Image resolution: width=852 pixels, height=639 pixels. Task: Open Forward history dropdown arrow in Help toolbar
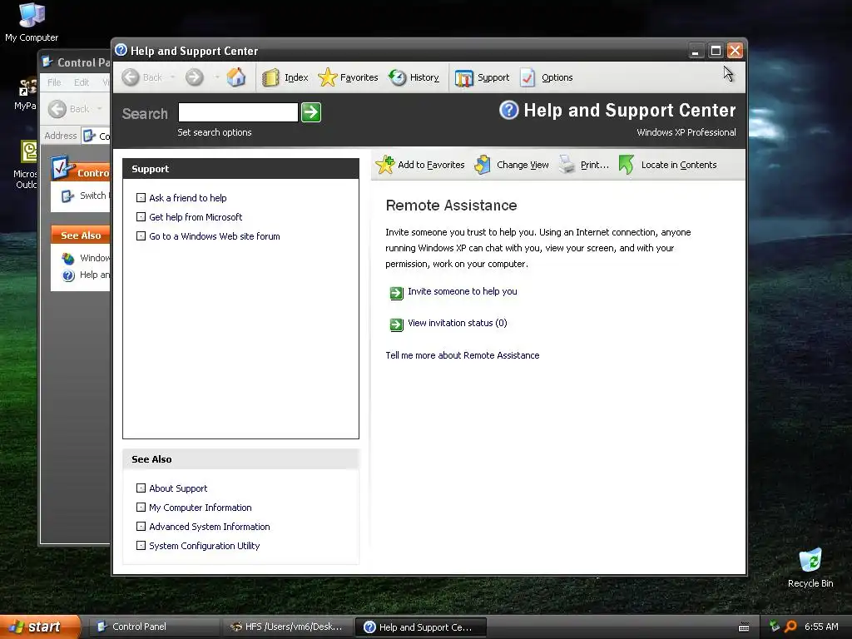coord(216,77)
